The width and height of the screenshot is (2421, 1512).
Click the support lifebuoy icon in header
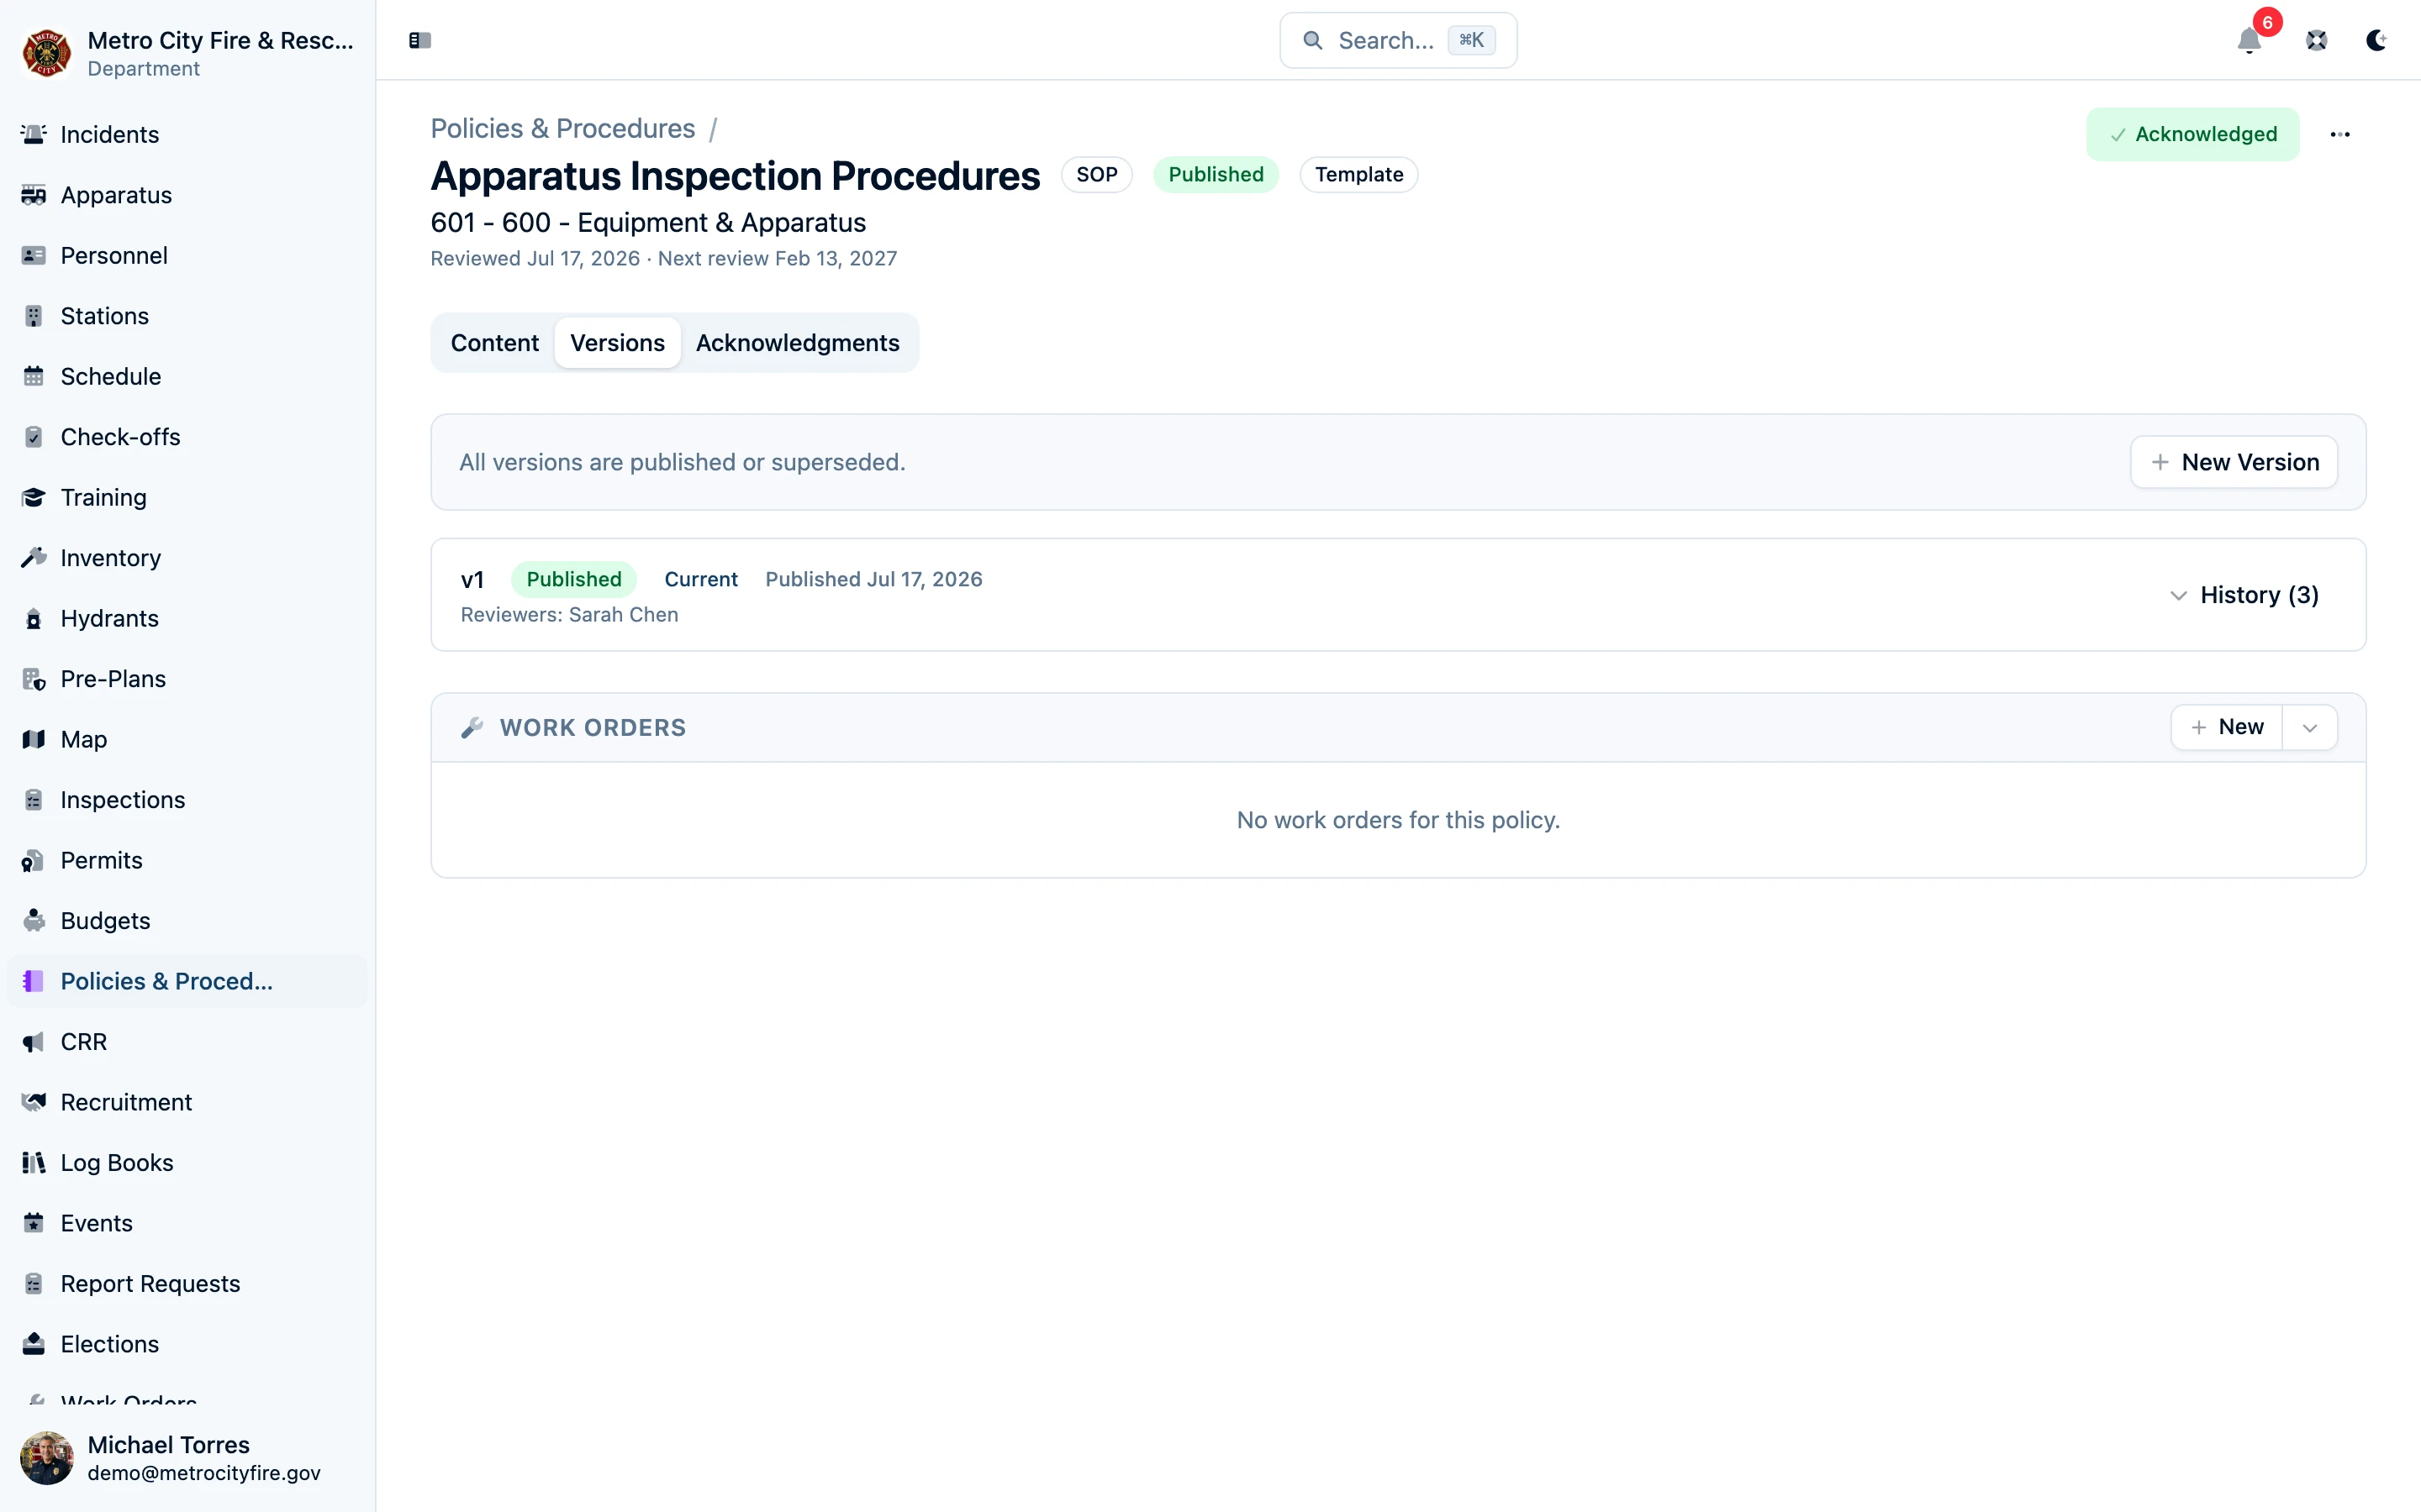[x=2317, y=40]
